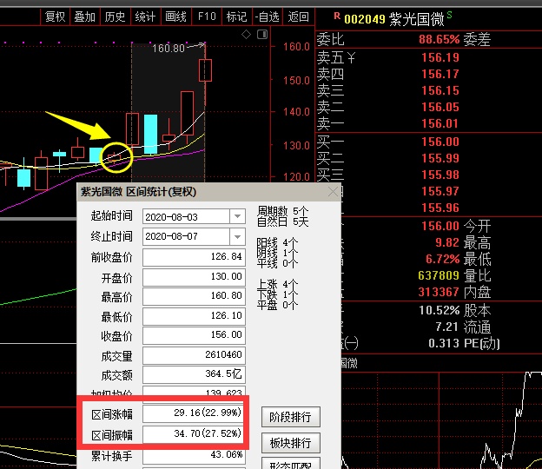Click the tallest red candlestick
This screenshot has height=469, width=542.
[x=187, y=114]
